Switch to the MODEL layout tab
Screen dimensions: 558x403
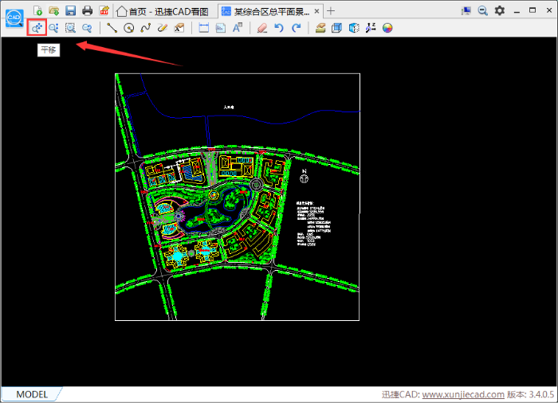pos(32,394)
